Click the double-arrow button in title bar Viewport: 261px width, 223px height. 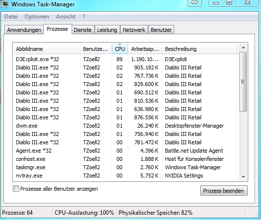(x=195, y=2)
